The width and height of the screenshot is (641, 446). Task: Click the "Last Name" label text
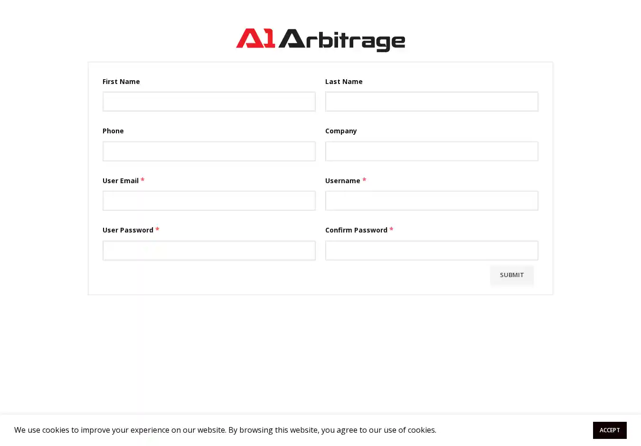344,82
